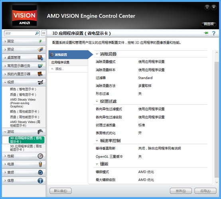Expand the 音频 section

(5, 172)
